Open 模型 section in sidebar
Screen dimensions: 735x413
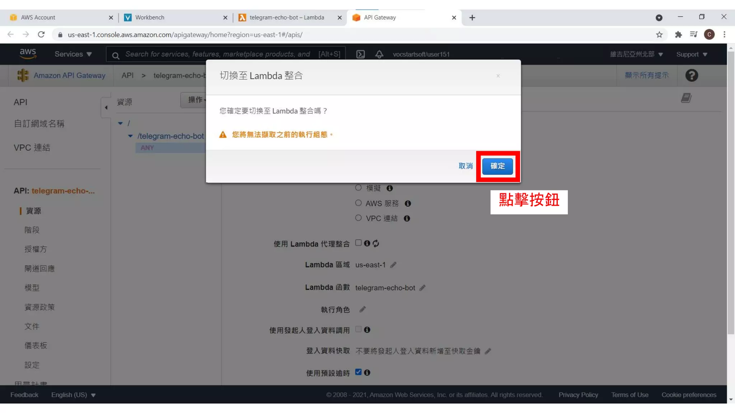tap(32, 288)
